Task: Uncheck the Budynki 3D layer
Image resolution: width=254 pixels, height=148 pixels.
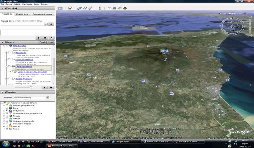Action: pyautogui.click(x=7, y=111)
